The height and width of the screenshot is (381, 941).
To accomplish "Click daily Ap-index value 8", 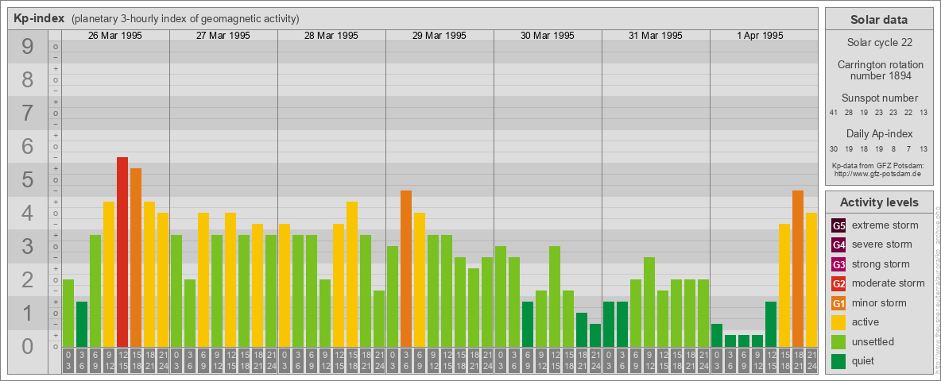I will tap(893, 148).
